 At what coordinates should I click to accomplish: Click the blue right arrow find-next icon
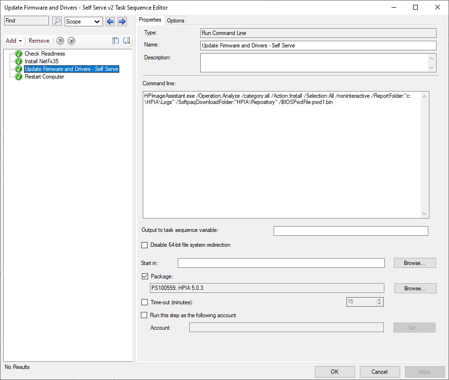point(122,21)
